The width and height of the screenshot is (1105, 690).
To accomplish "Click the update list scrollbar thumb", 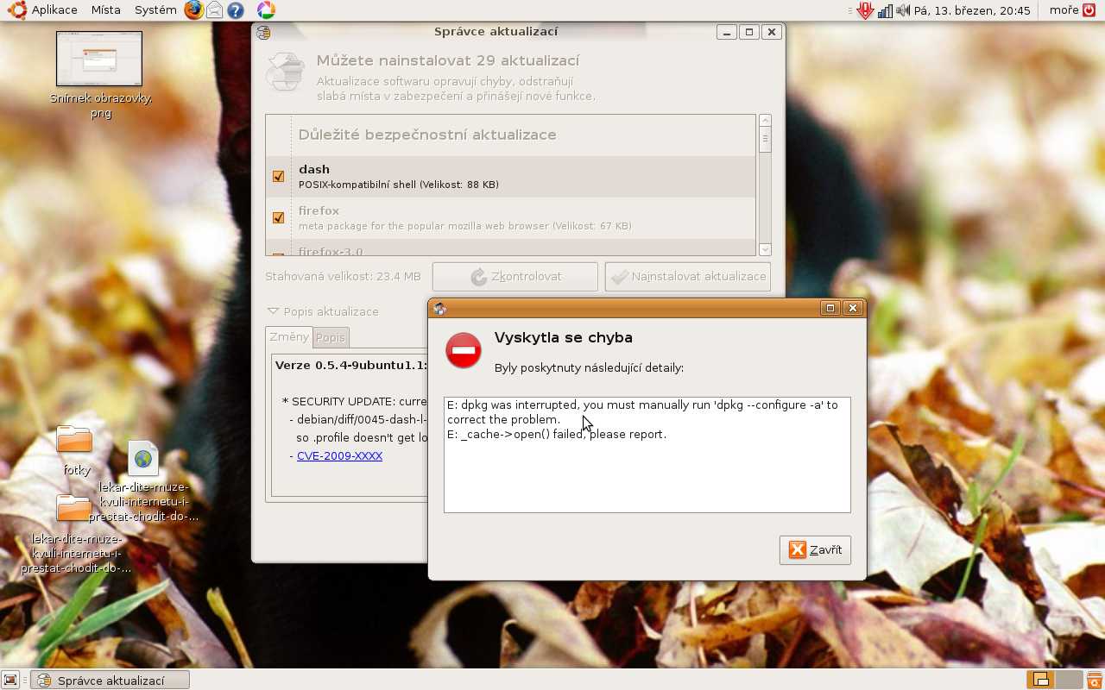I will point(765,140).
